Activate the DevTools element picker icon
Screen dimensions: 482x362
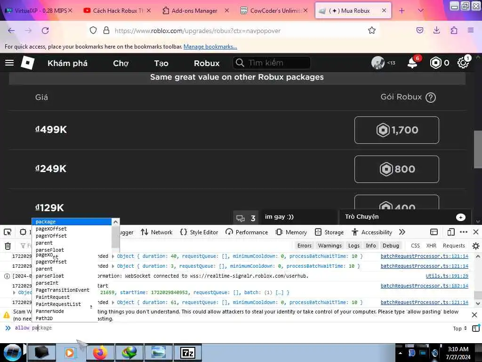(x=8, y=232)
